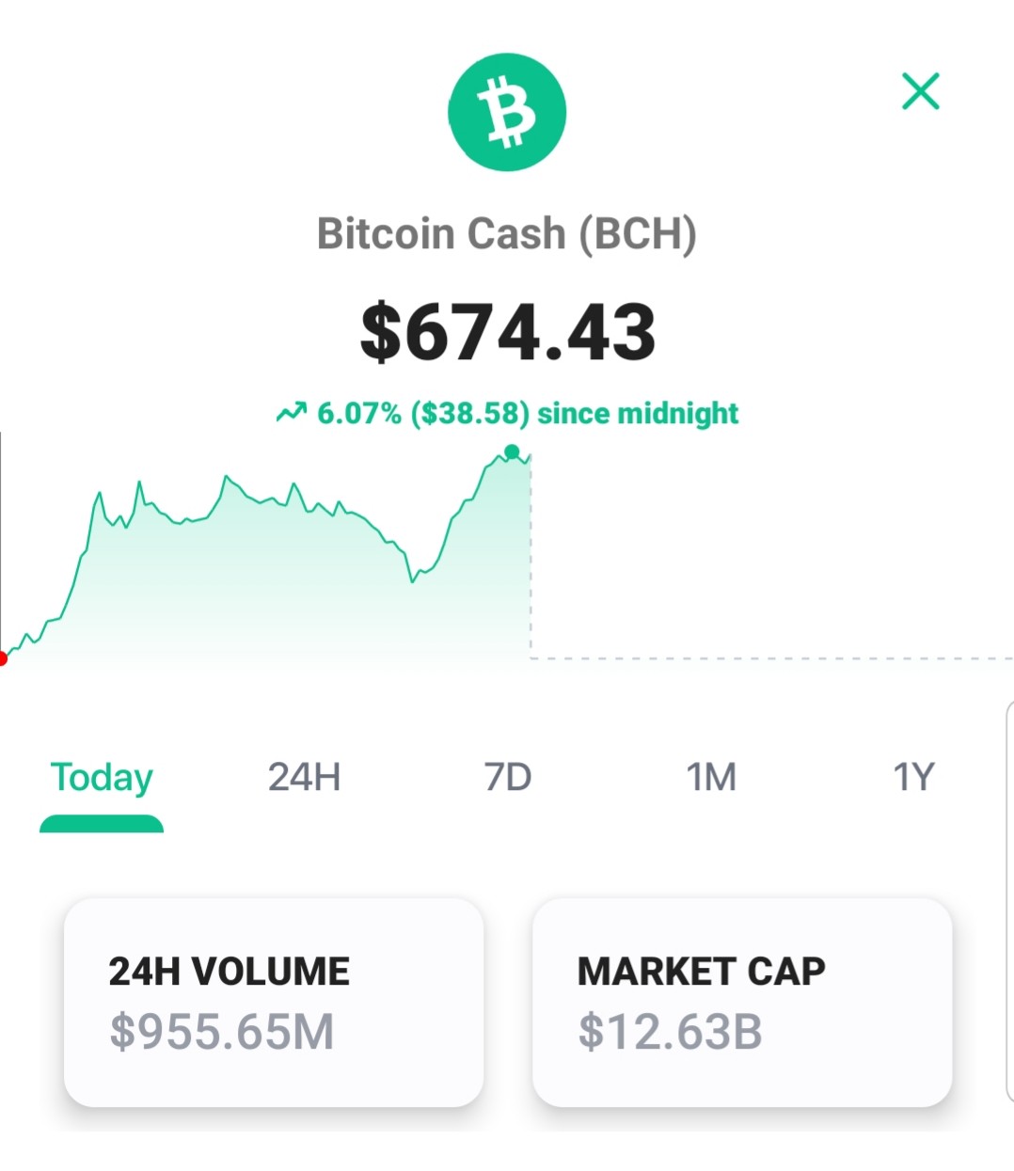Switch chart range to 1M
1014x1171 pixels.
click(710, 777)
